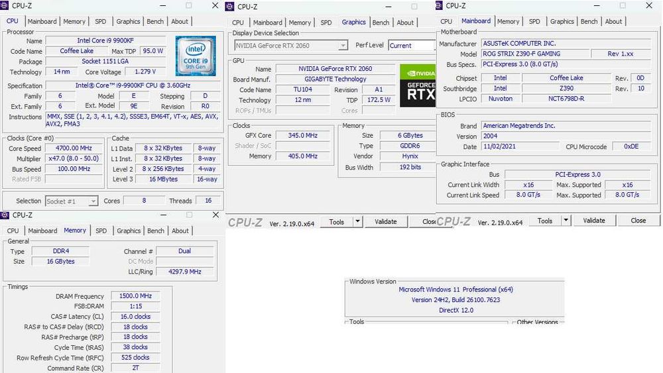Click the Core Voltage value 1.279 V
The width and height of the screenshot is (663, 373).
pyautogui.click(x=145, y=72)
